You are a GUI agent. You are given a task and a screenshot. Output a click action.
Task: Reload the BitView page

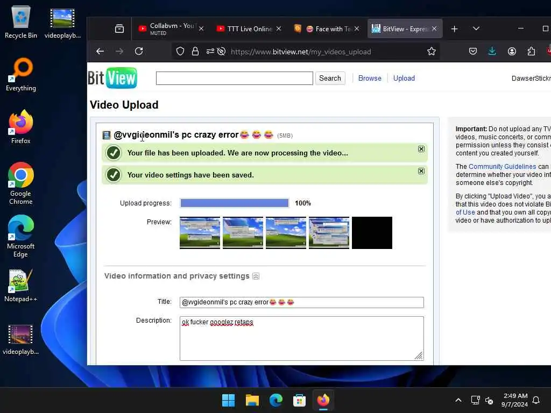[x=139, y=51]
